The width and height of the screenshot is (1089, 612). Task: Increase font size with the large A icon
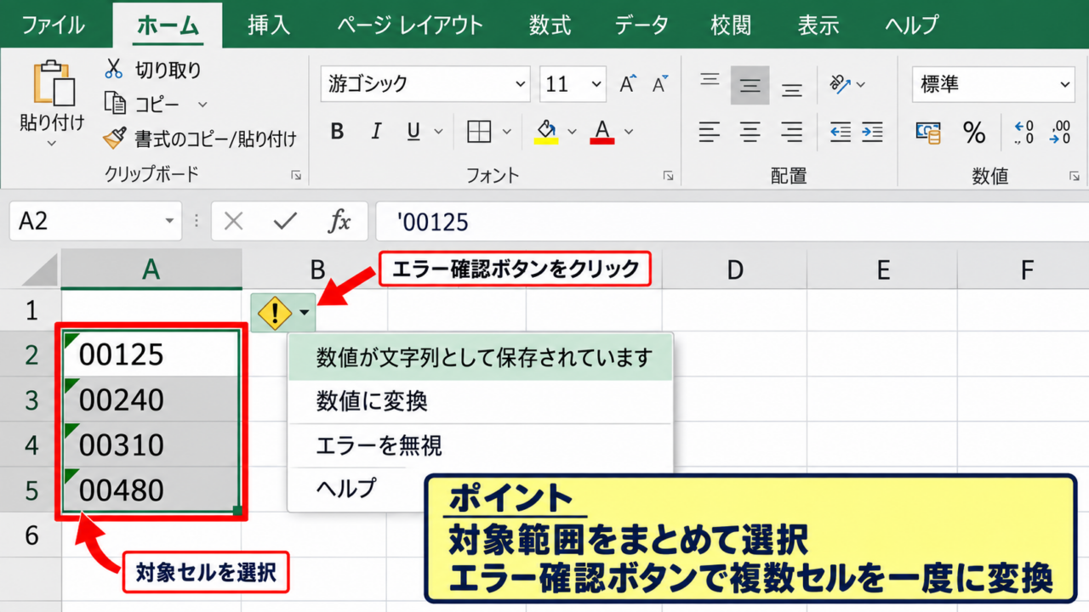[x=628, y=84]
